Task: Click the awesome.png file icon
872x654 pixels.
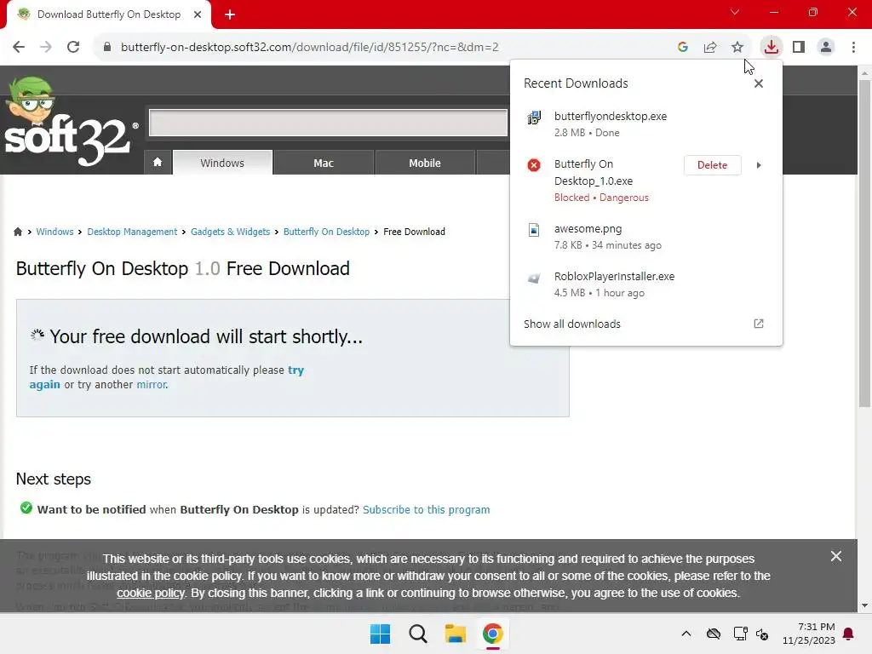Action: point(534,230)
